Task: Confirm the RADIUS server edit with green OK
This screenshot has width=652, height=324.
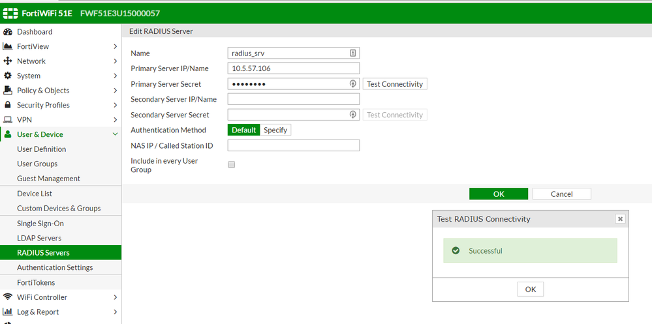Action: tap(499, 194)
